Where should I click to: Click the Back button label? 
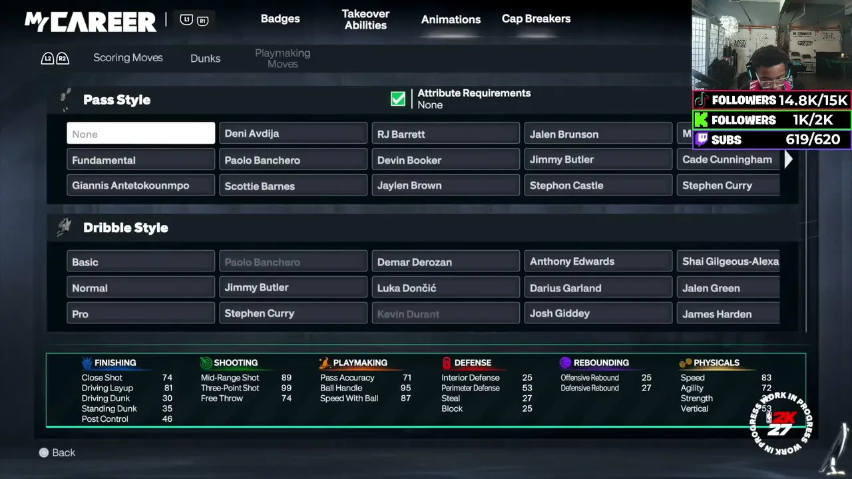coord(64,452)
